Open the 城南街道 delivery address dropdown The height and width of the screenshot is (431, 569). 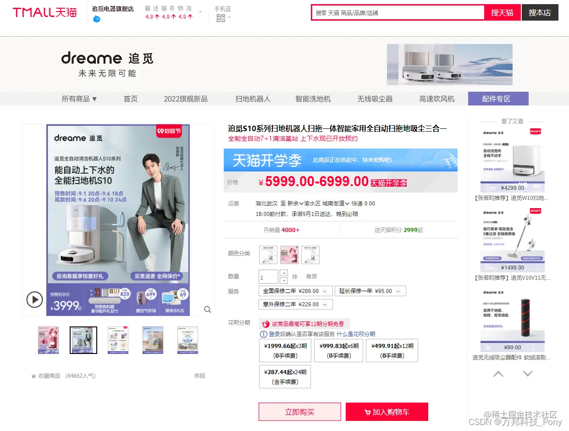tap(336, 204)
